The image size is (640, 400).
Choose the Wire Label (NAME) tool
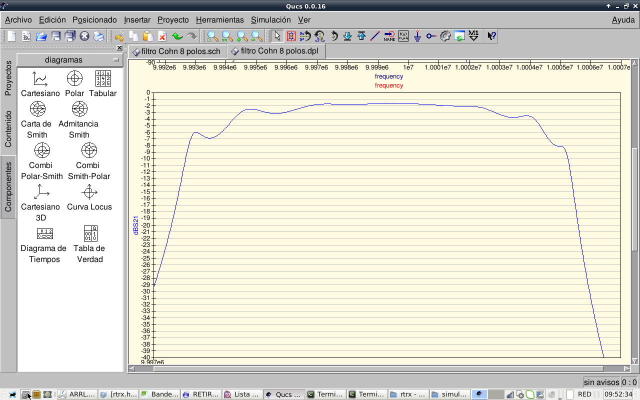coord(389,36)
